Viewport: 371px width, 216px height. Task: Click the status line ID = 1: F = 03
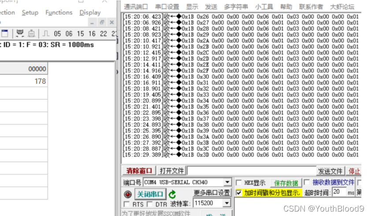pos(47,45)
